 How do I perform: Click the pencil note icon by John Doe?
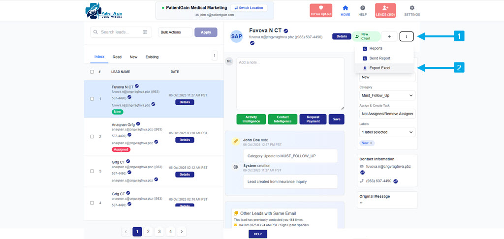[x=236, y=141]
